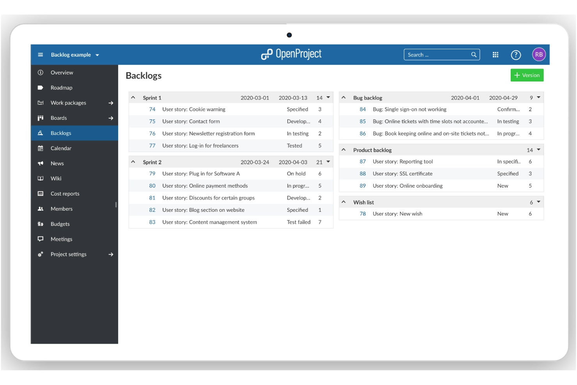Image resolution: width=577 pixels, height=385 pixels.
Task: Select the Calendar icon
Action: [x=40, y=148]
